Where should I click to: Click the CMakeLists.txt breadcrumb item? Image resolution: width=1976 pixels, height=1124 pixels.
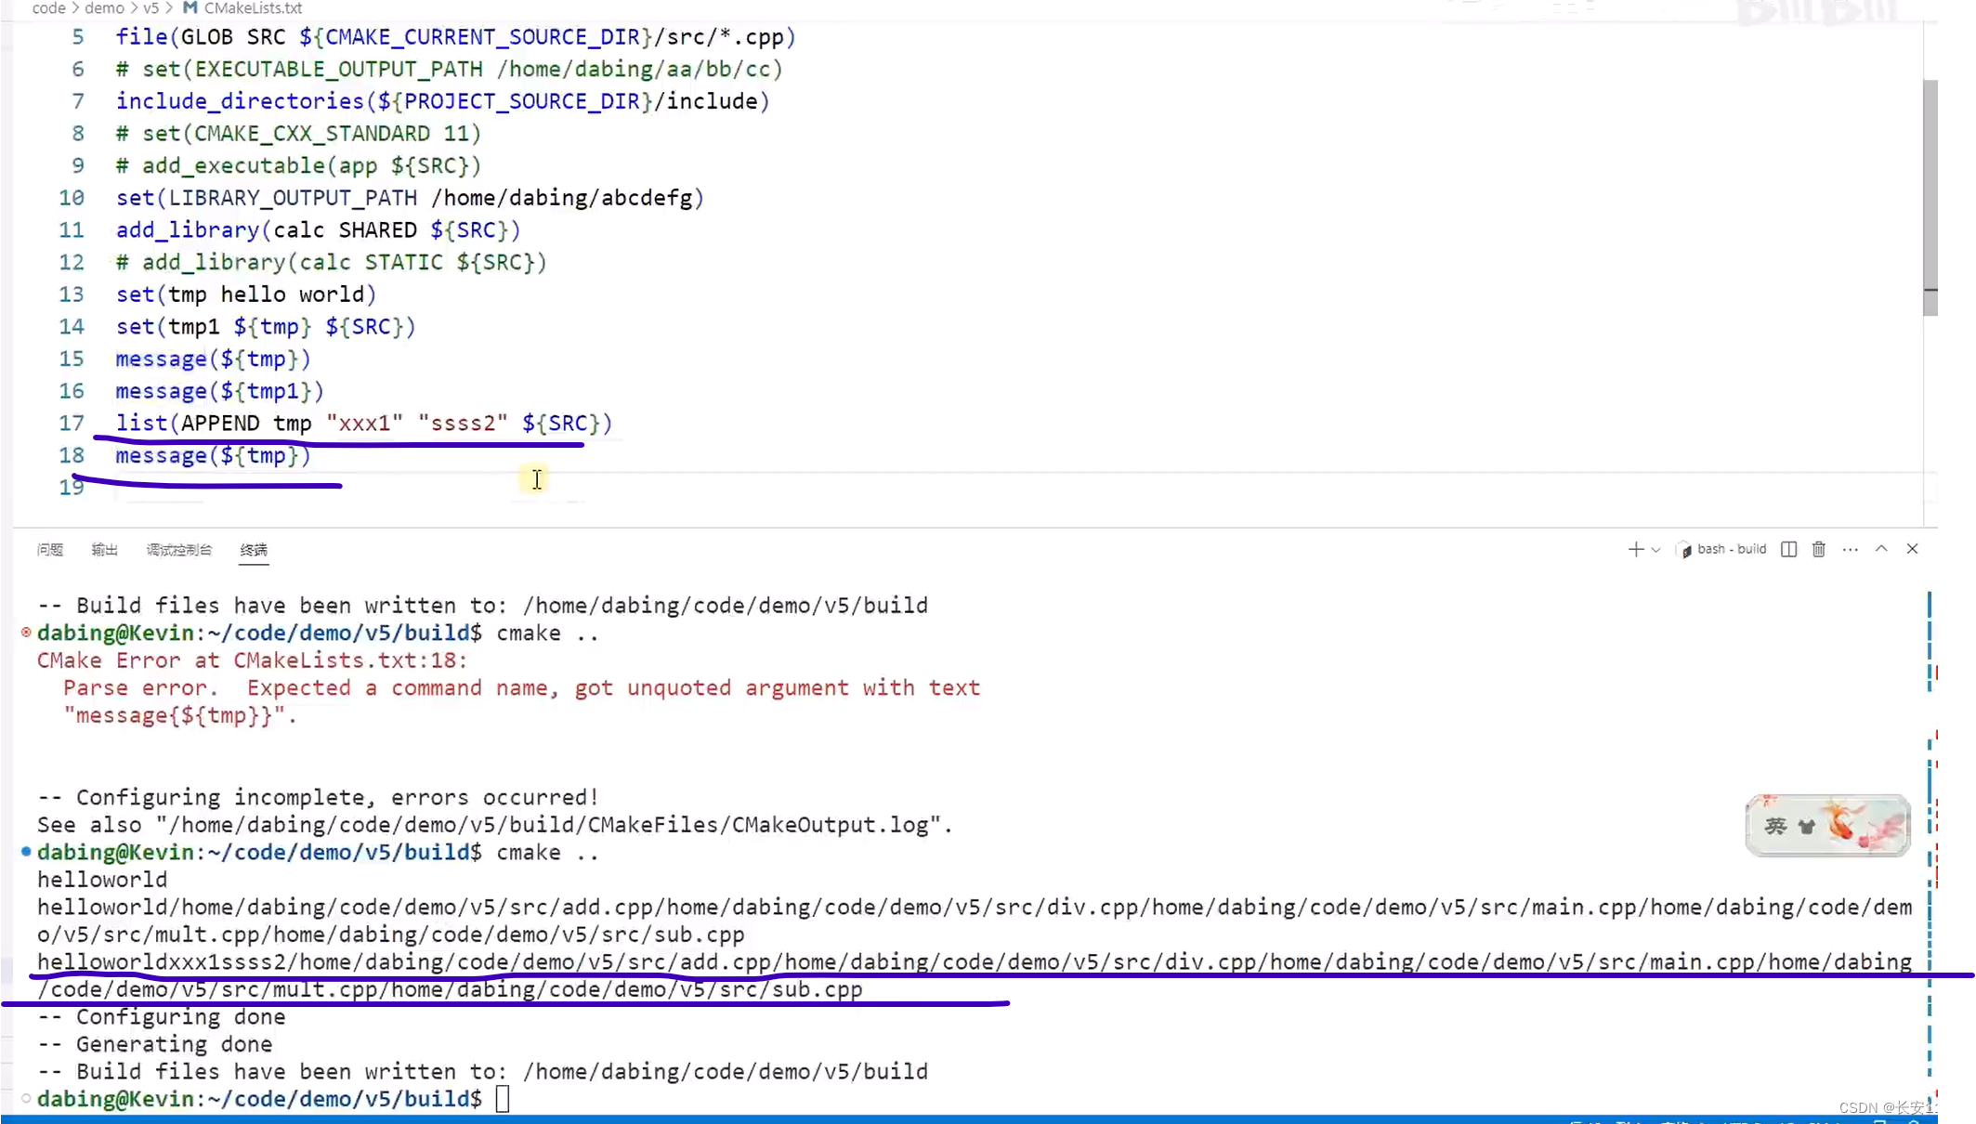click(x=252, y=8)
